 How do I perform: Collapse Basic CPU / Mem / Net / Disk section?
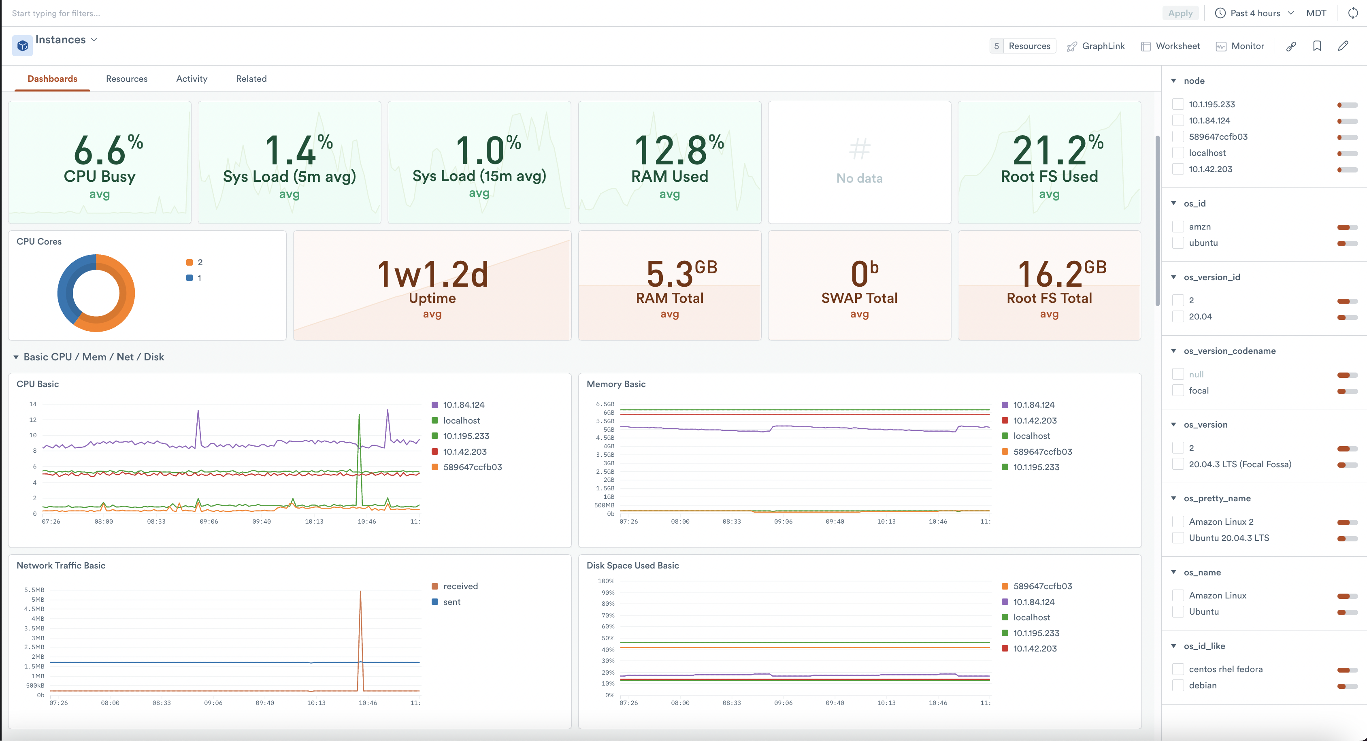(16, 357)
